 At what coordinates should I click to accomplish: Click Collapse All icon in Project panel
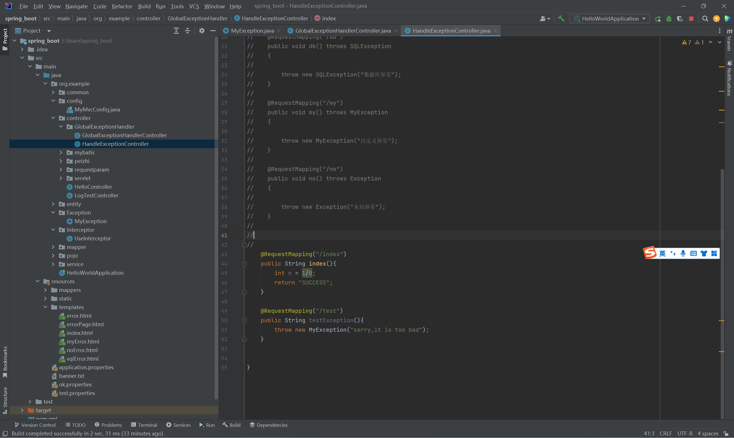tap(188, 31)
